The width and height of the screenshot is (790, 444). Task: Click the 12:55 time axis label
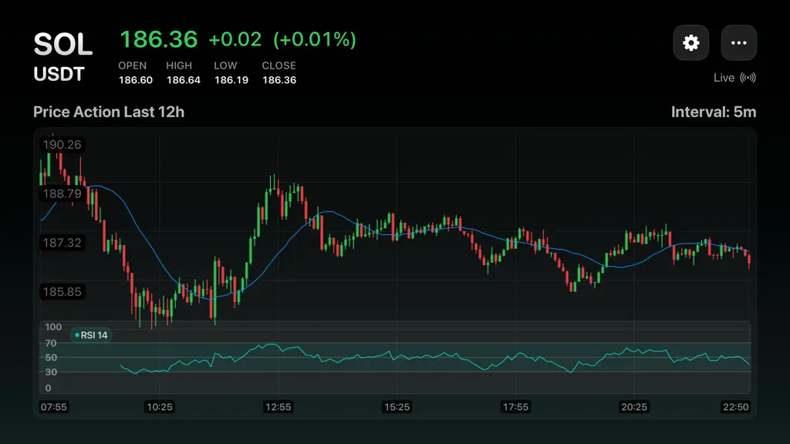278,407
